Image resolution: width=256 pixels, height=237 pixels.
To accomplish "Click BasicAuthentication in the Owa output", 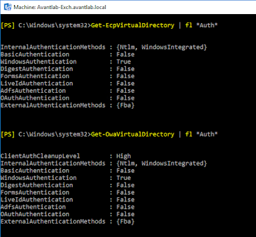I will [35, 170].
